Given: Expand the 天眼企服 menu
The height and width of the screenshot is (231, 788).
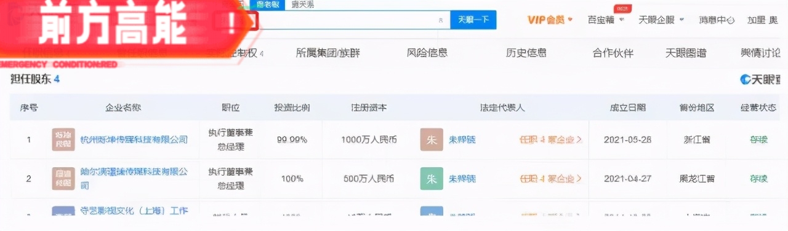Looking at the screenshot, I should [661, 20].
